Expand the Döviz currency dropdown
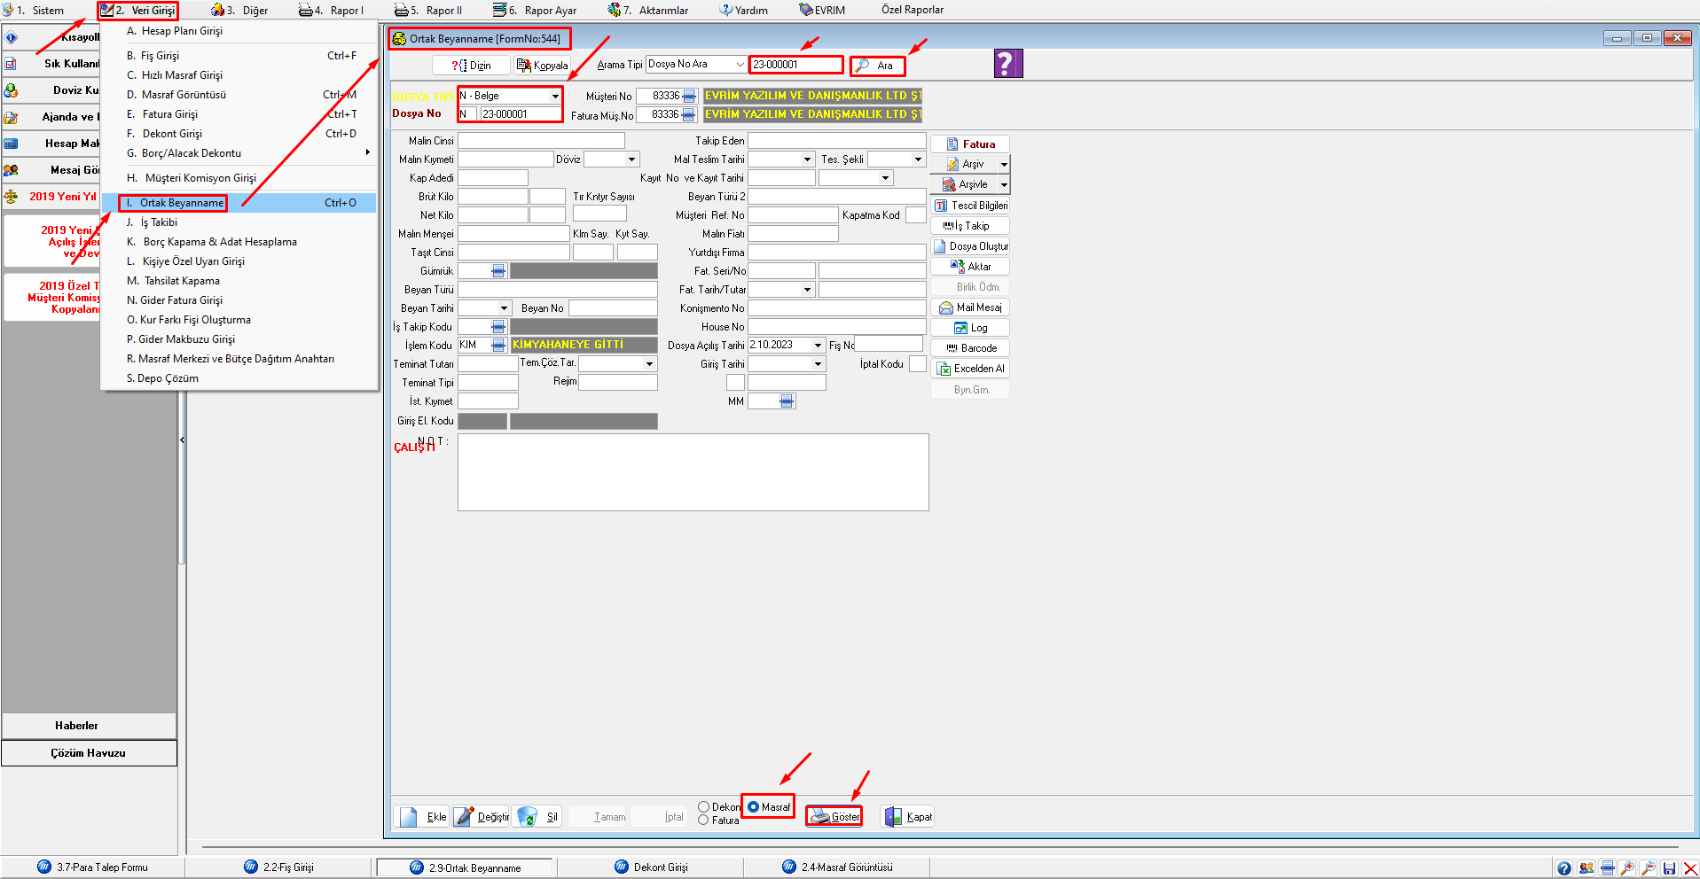1700x879 pixels. [x=631, y=159]
